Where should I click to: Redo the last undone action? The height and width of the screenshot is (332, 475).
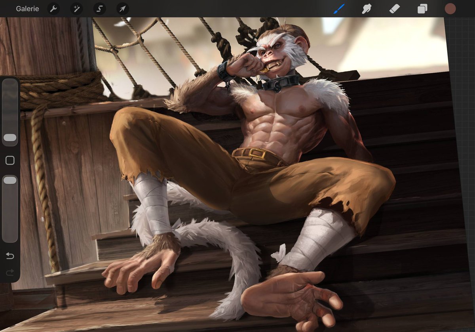10,272
